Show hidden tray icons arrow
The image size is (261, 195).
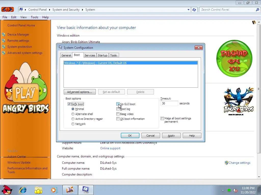[223, 190]
